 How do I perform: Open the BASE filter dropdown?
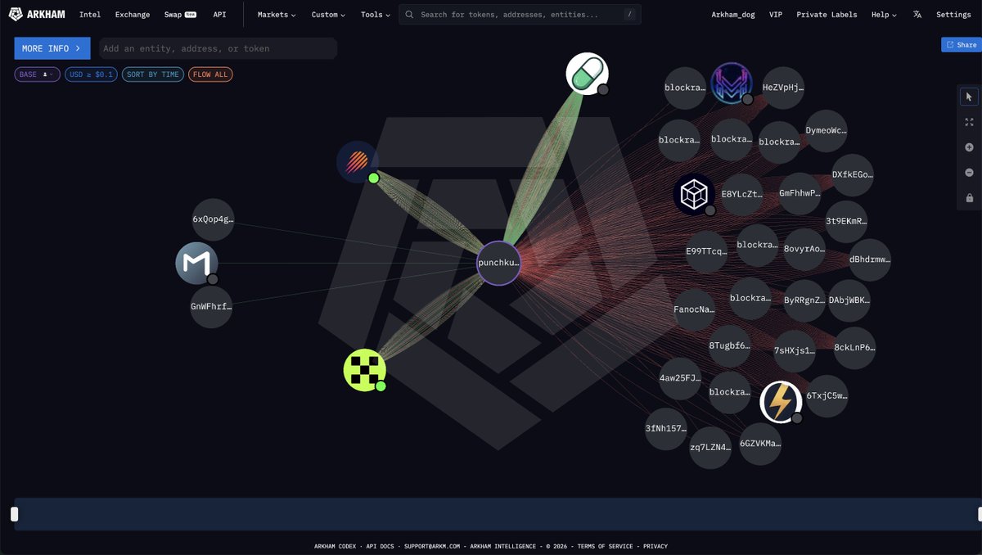tap(37, 74)
